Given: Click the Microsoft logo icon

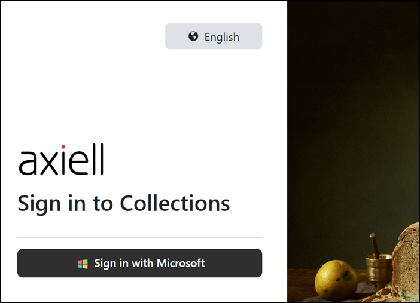Looking at the screenshot, I should 83,264.
